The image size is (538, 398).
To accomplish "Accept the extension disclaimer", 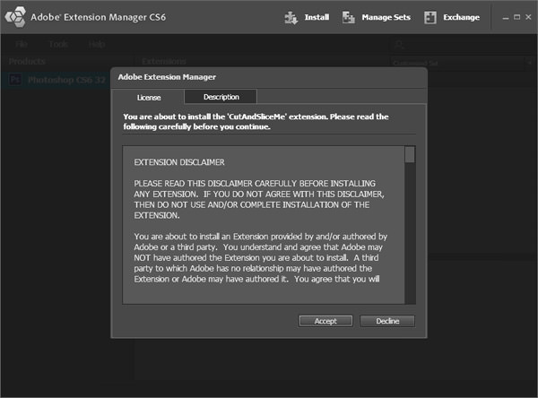I will click(325, 321).
